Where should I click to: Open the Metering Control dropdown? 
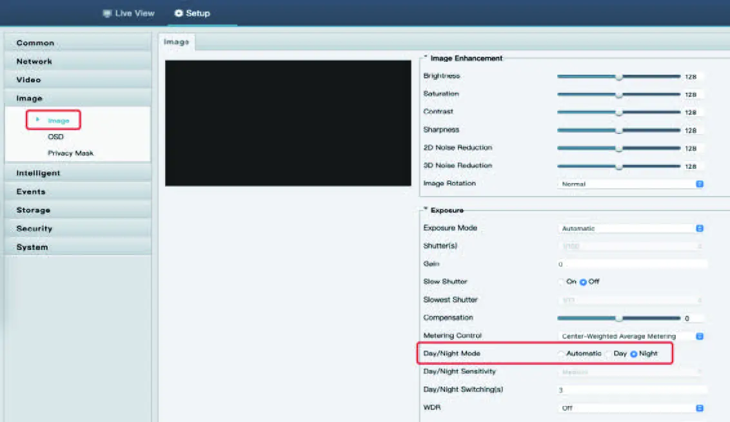click(x=631, y=336)
